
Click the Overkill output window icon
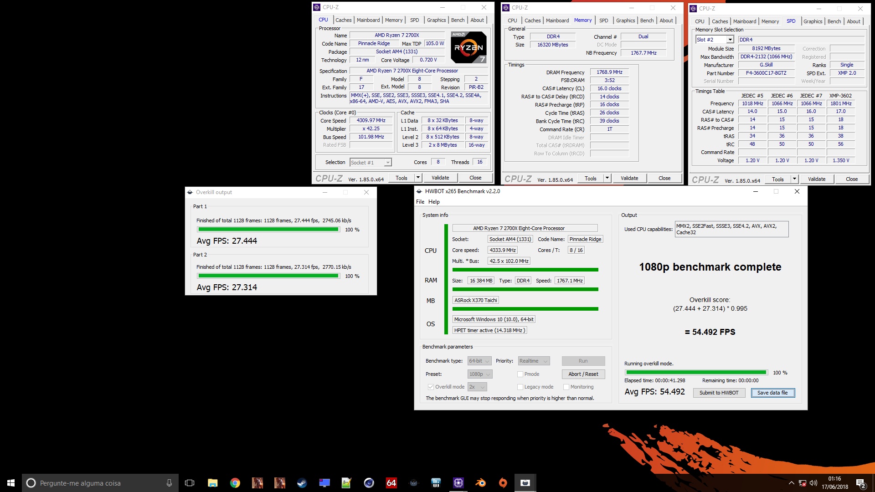coord(190,192)
